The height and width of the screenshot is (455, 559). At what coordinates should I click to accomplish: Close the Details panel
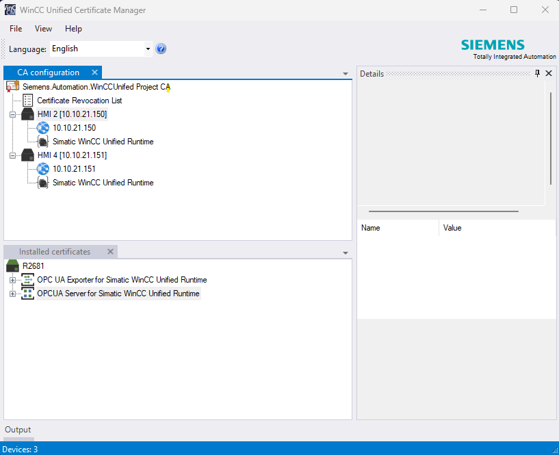pos(549,73)
